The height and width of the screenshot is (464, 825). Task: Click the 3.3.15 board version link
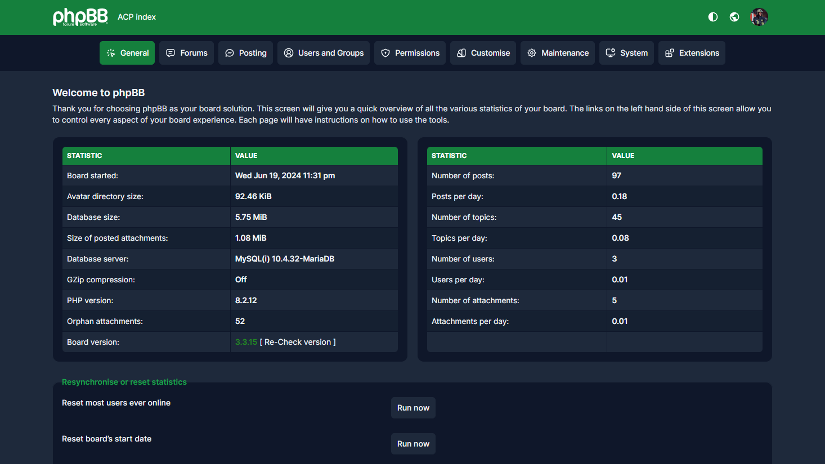(246, 342)
